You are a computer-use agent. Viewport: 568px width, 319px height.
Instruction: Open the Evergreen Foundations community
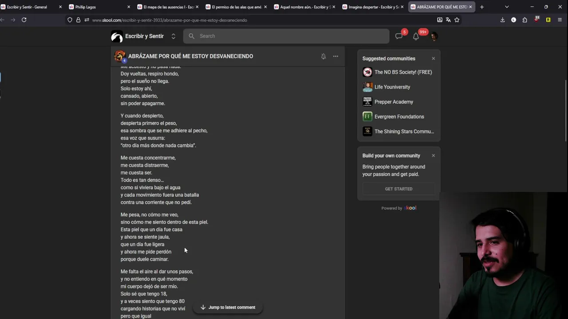[399, 117]
